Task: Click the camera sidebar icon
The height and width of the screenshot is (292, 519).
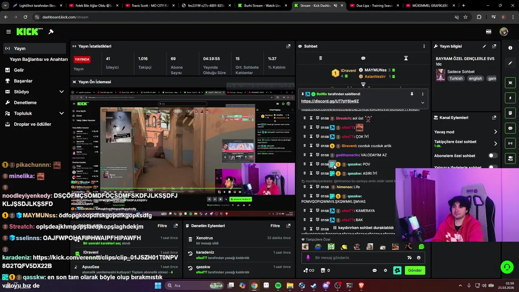Action: [510, 158]
